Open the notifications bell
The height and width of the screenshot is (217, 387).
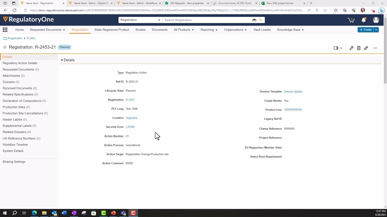click(364, 20)
